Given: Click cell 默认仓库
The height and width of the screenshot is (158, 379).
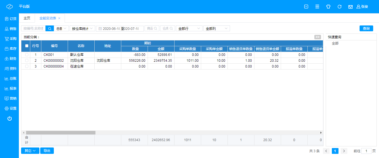Looking at the screenshot, I should [81, 55].
